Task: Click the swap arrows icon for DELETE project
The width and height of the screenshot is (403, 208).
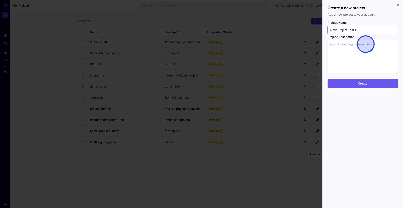Action: (305, 64)
